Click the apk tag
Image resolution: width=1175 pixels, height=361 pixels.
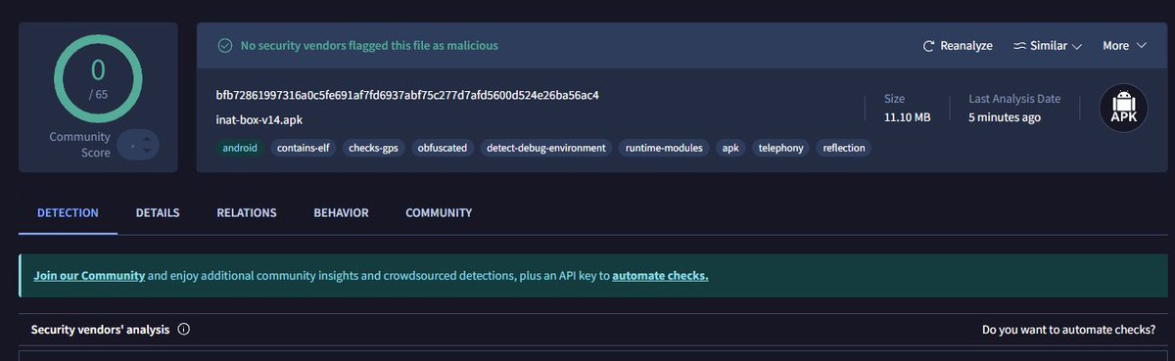pos(730,148)
